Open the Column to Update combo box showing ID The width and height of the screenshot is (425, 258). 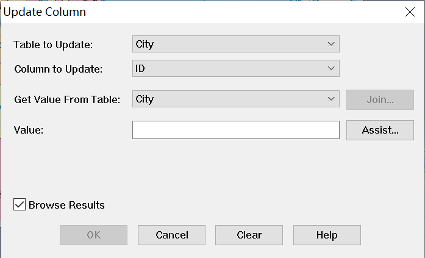click(x=235, y=68)
